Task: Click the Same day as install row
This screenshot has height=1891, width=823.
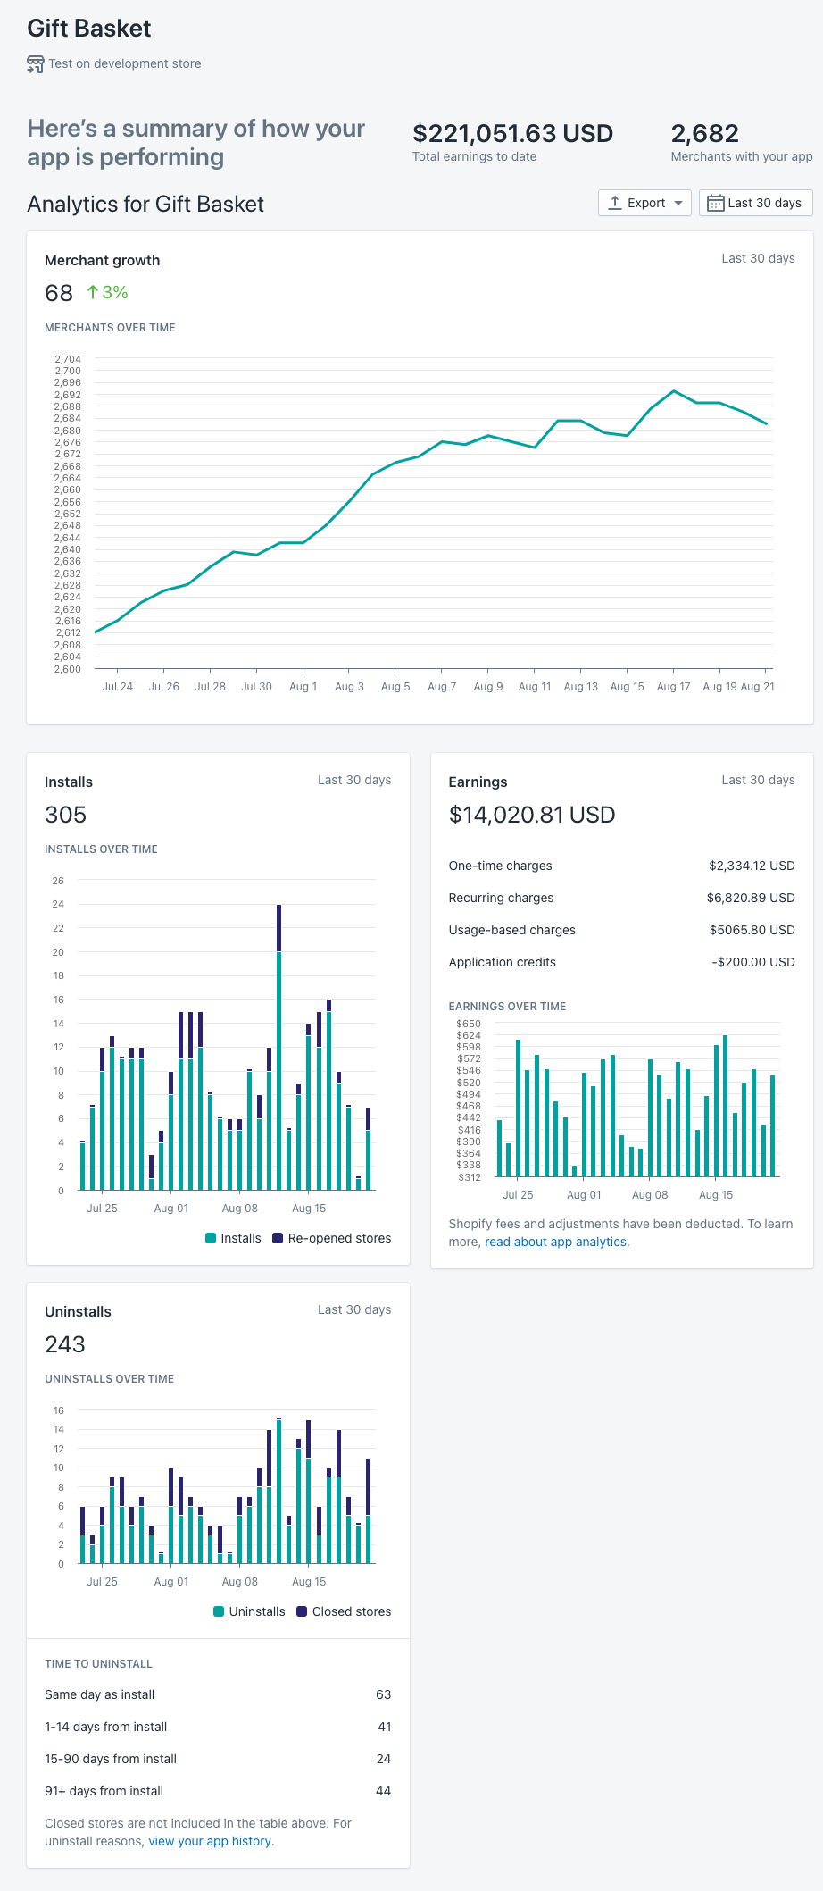Action: (x=218, y=1694)
